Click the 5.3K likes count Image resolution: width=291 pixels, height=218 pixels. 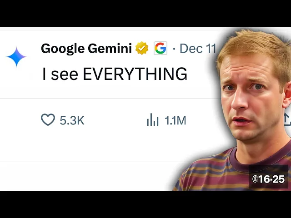72,120
